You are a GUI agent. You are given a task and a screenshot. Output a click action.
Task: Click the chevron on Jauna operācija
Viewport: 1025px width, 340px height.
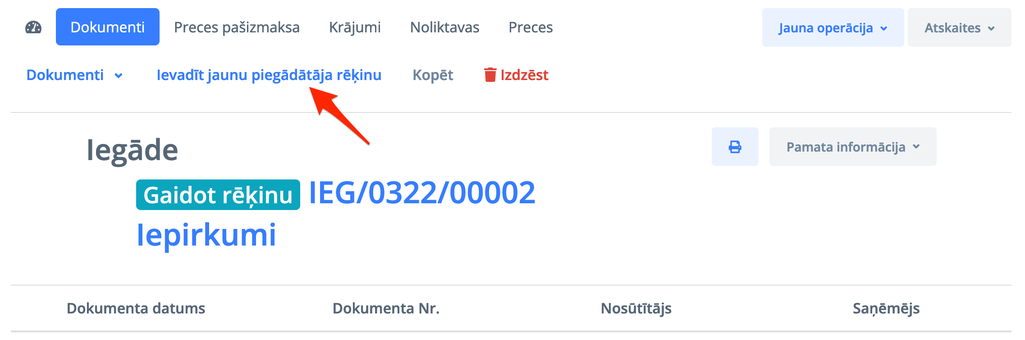pos(883,28)
